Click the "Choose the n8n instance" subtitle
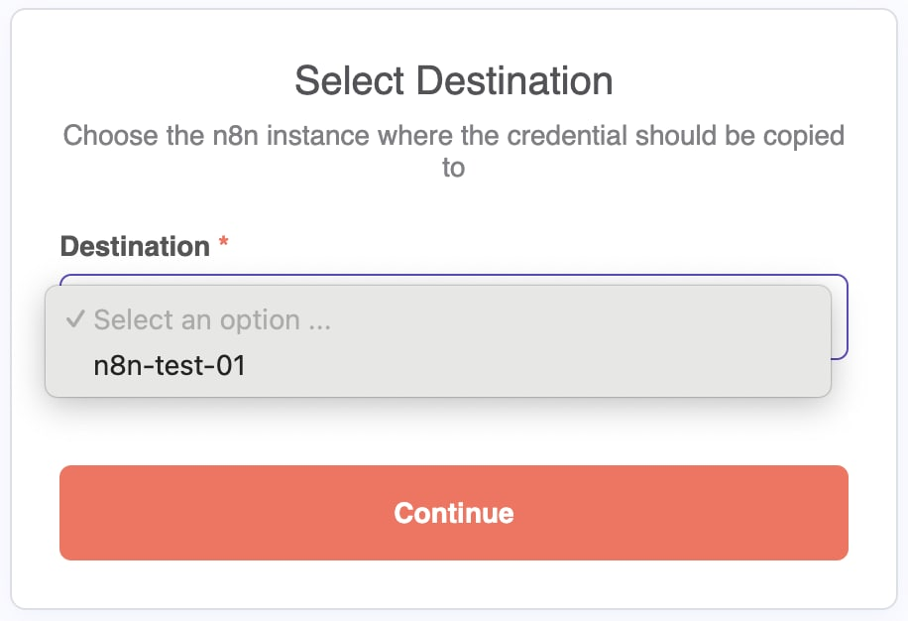 pyautogui.click(x=454, y=136)
